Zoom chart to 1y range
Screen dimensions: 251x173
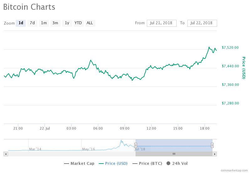tap(67, 23)
